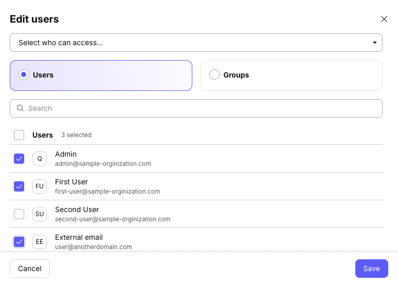398x285 pixels.
Task: Check the Second User checkbox
Action: coord(19,214)
